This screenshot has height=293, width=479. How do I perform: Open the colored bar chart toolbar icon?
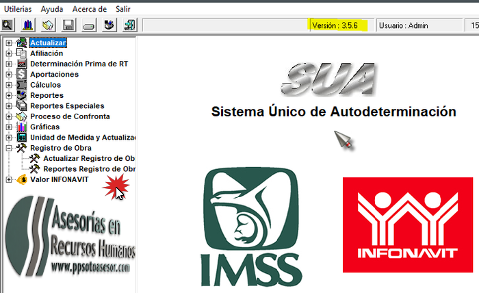point(27,25)
